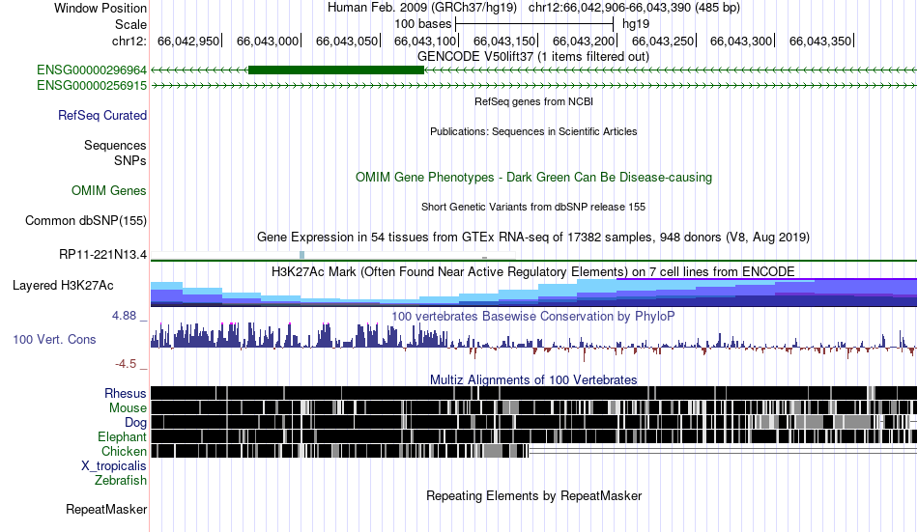
Task: Click the Layered H3K27Ac track label
Action: tap(63, 286)
